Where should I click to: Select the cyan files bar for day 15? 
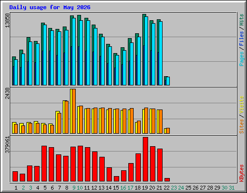[x=117, y=70]
